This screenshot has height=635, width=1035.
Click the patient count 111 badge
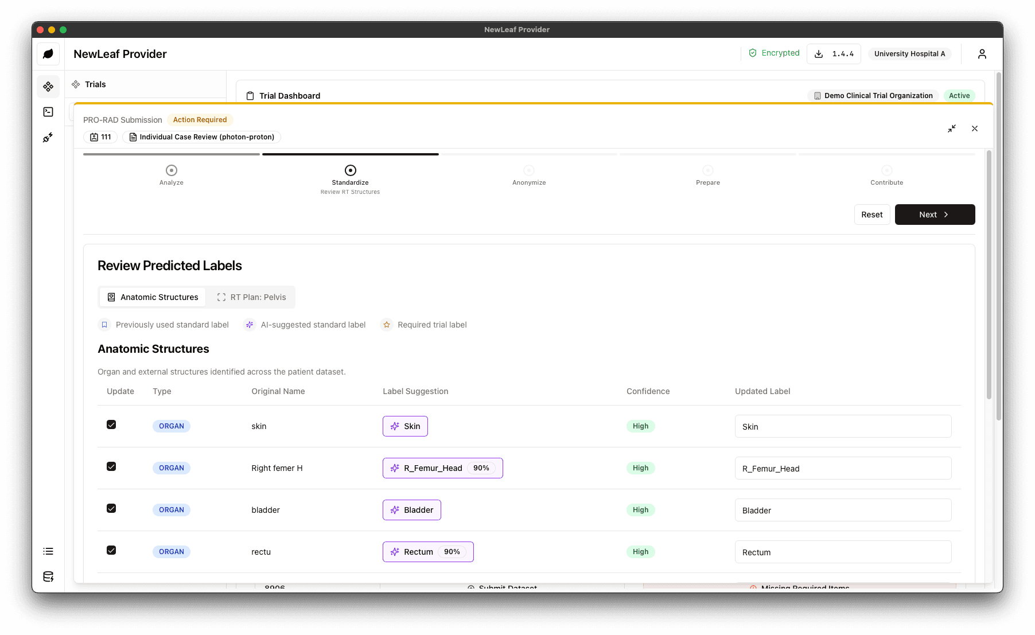(x=100, y=137)
